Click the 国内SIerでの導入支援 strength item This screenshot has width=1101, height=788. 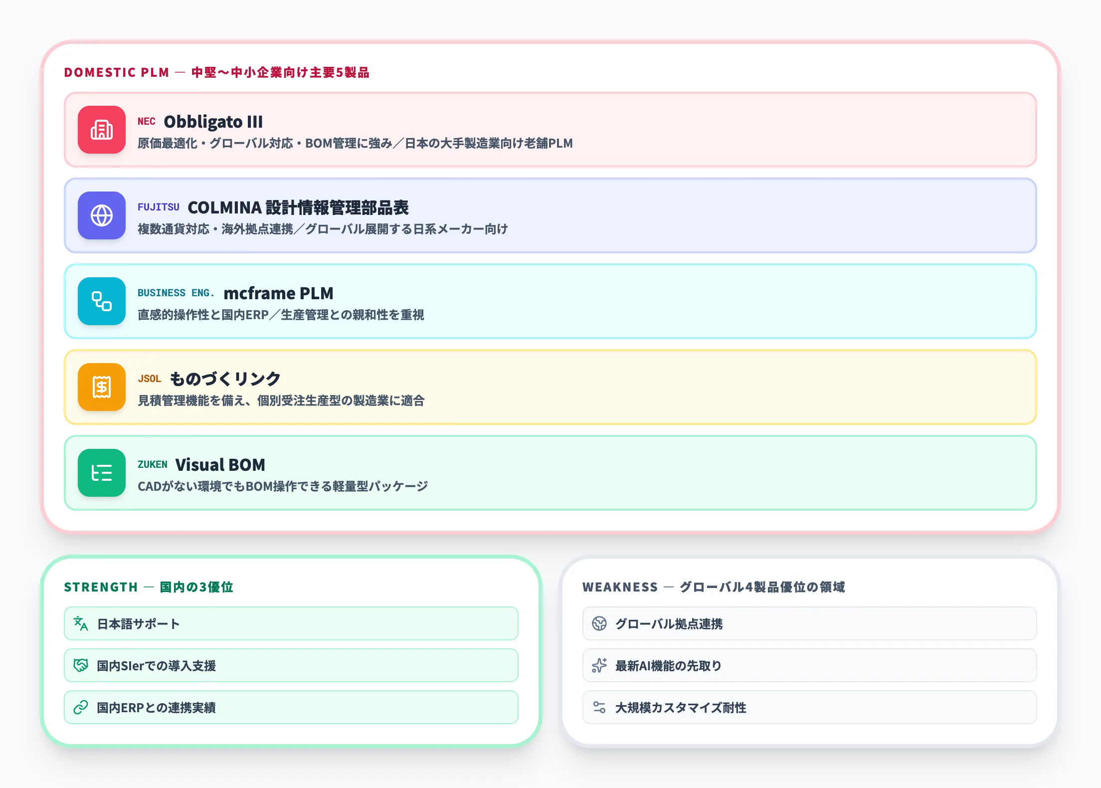tap(291, 665)
